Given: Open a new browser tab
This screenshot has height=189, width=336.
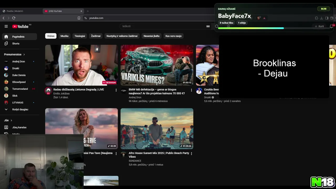Looking at the screenshot, I should pyautogui.click(x=88, y=11).
